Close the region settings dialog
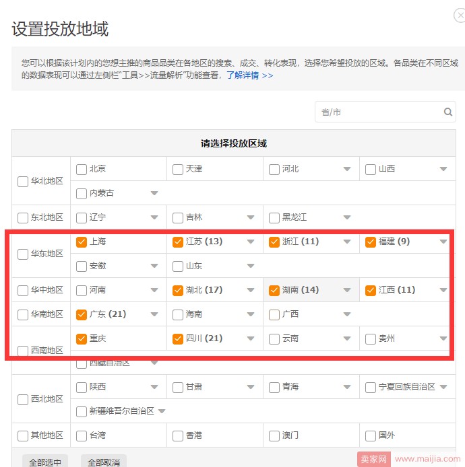 [460, 15]
